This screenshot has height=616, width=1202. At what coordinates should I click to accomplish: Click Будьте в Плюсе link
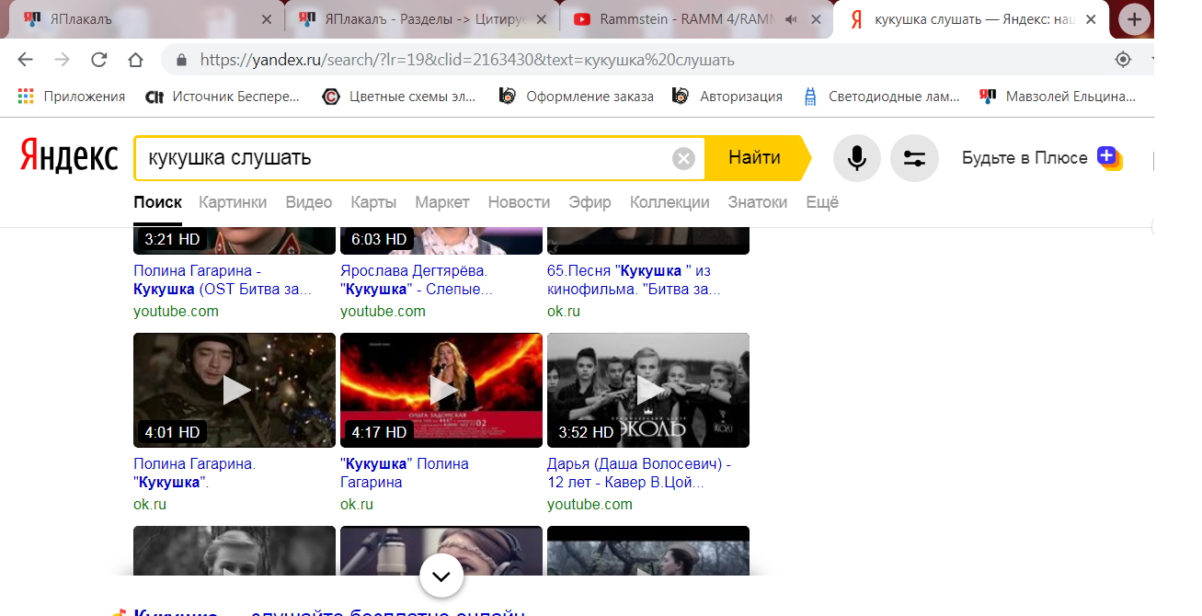[1025, 158]
